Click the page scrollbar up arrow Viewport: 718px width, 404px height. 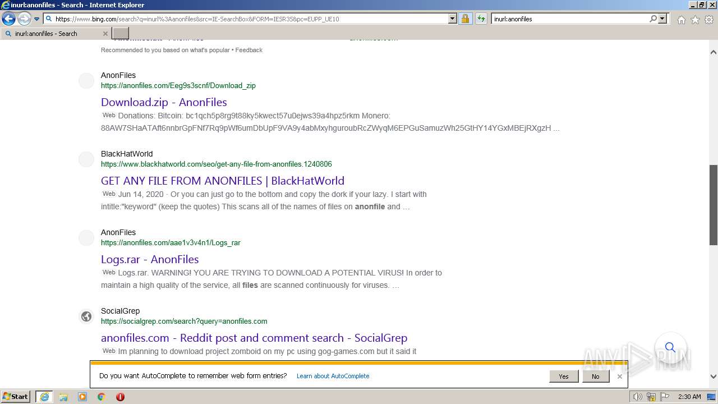click(x=714, y=52)
